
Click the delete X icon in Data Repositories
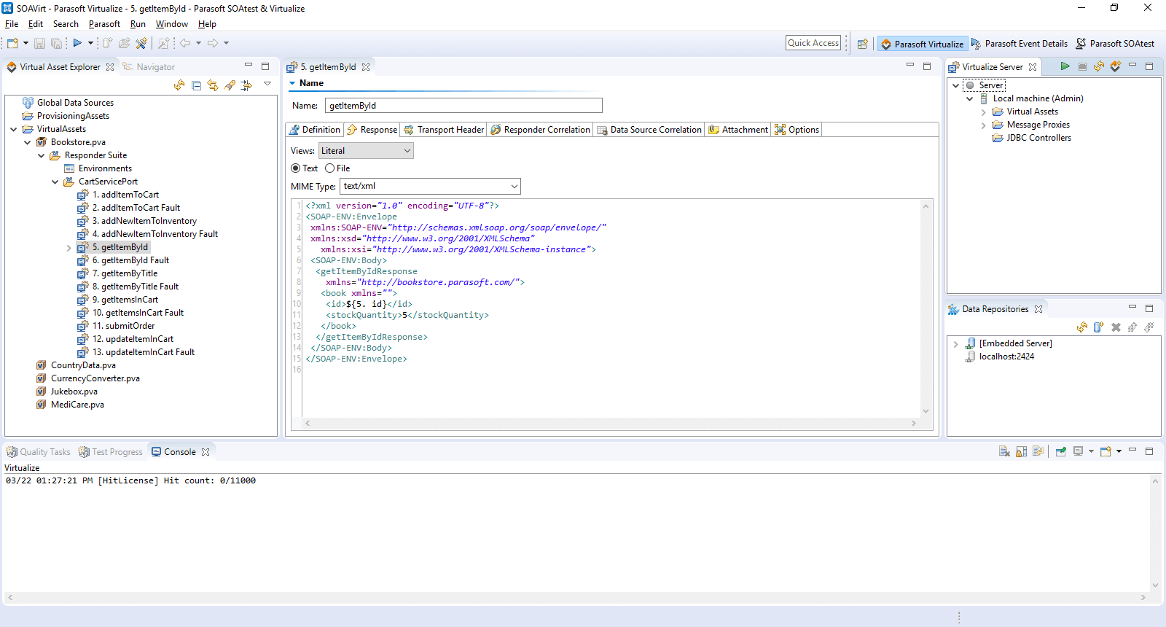(1116, 327)
